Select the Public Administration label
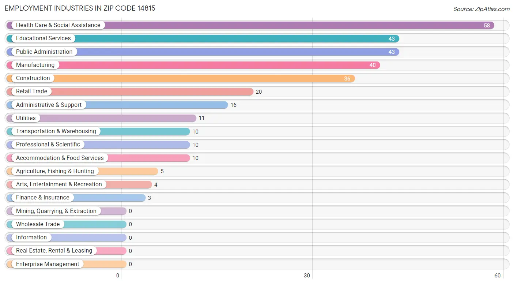 pyautogui.click(x=44, y=52)
